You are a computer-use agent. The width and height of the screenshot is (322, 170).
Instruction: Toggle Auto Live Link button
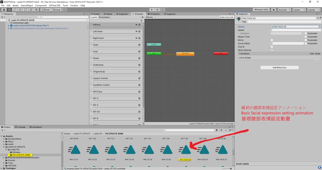coord(226,17)
